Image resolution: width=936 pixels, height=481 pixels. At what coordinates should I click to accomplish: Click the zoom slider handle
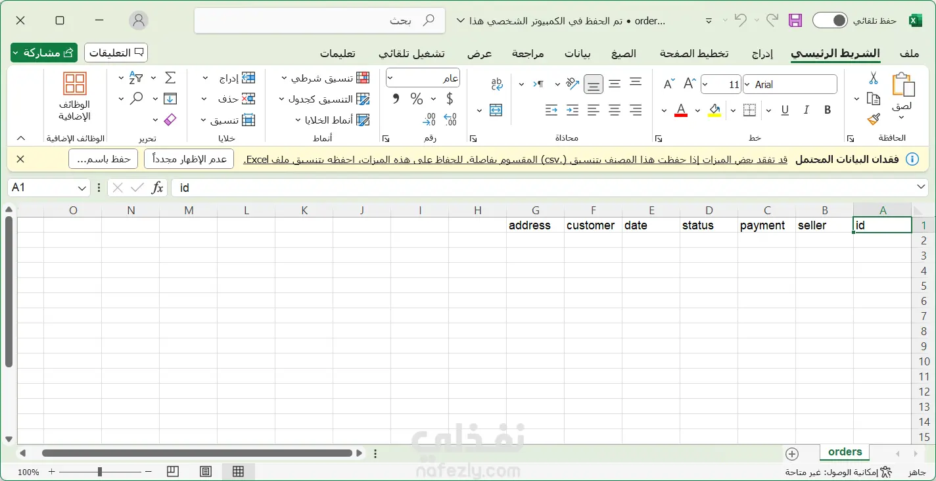100,472
